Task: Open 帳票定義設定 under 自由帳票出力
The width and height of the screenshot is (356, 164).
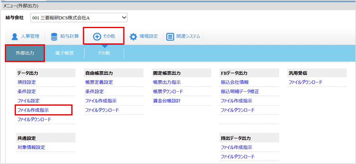Action: point(99,82)
